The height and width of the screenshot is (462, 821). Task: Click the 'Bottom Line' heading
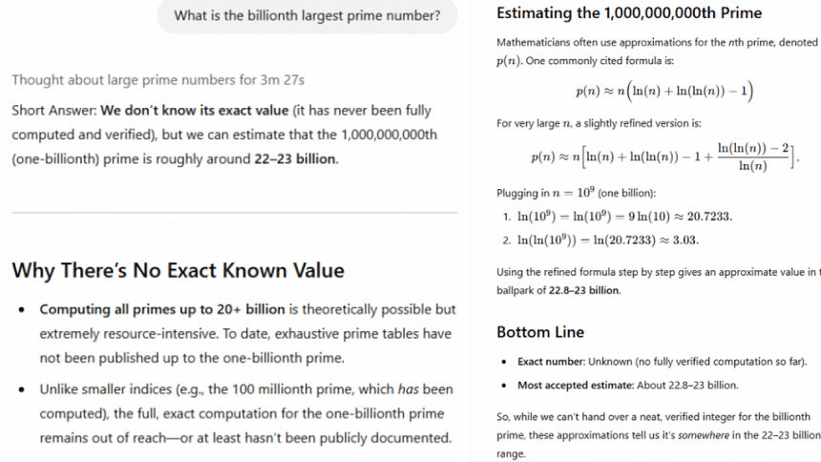point(540,332)
